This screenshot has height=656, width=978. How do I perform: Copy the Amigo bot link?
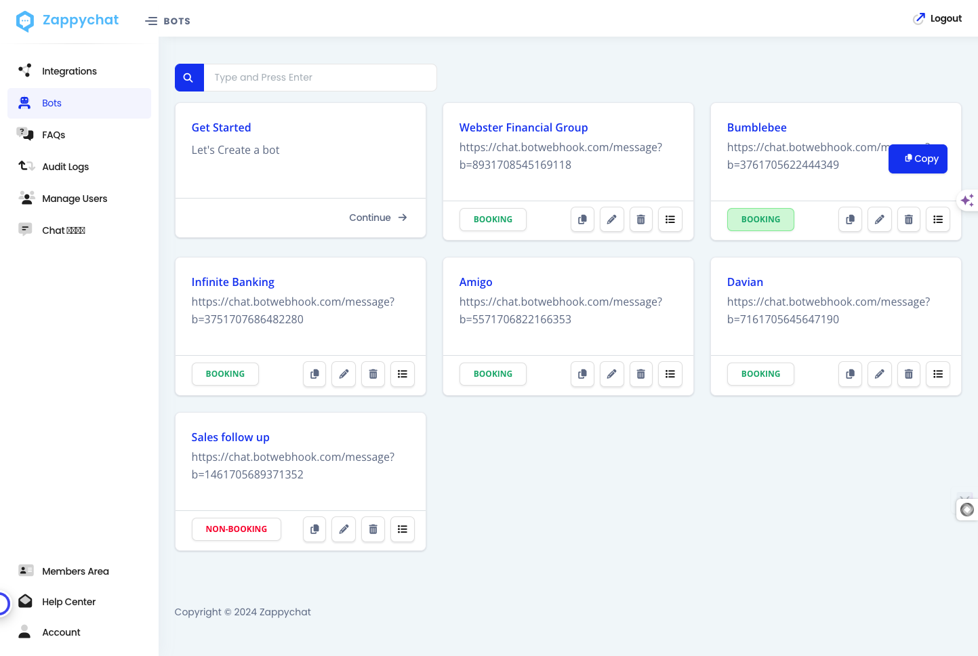(582, 374)
